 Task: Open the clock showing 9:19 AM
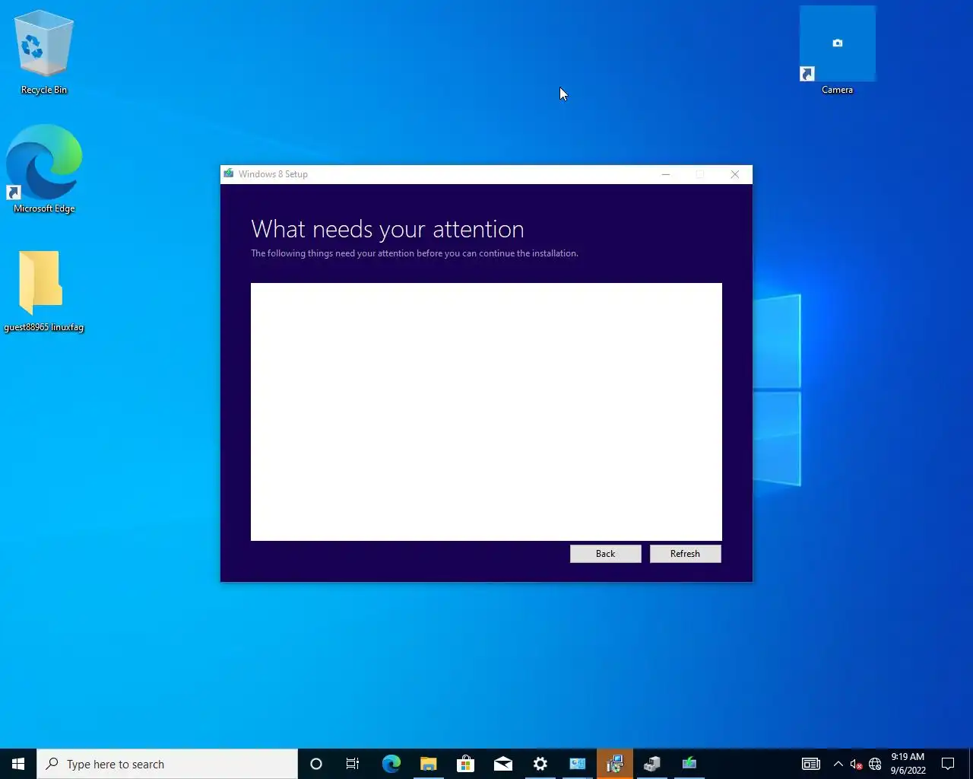point(908,764)
